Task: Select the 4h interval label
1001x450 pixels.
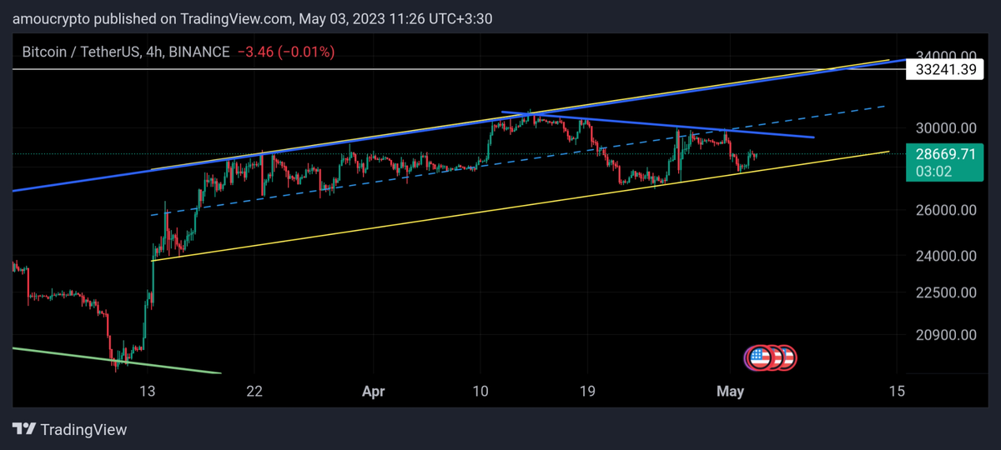Action: [x=152, y=52]
